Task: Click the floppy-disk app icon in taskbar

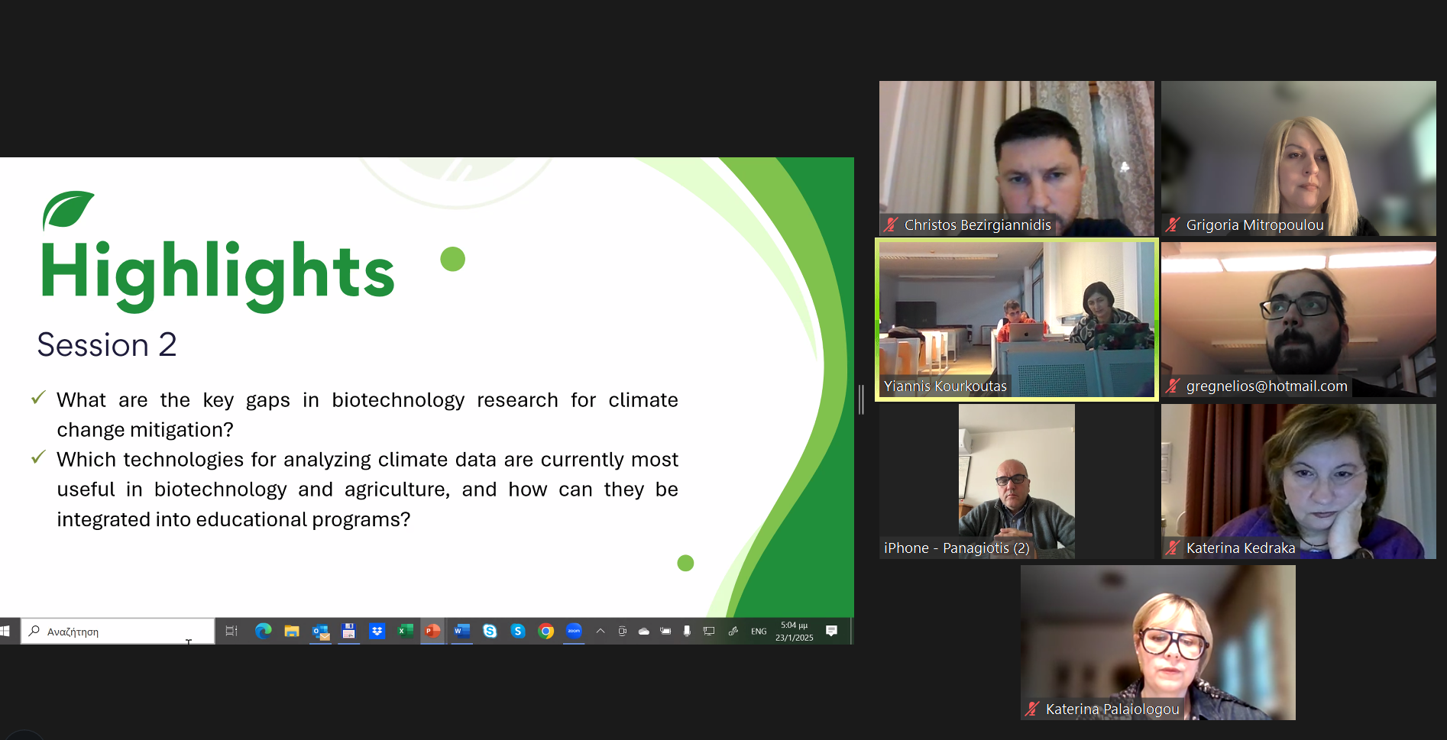Action: [x=348, y=631]
